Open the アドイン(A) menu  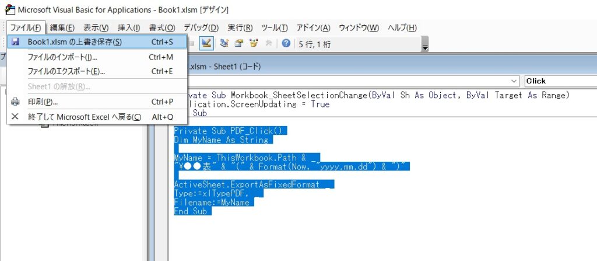313,28
